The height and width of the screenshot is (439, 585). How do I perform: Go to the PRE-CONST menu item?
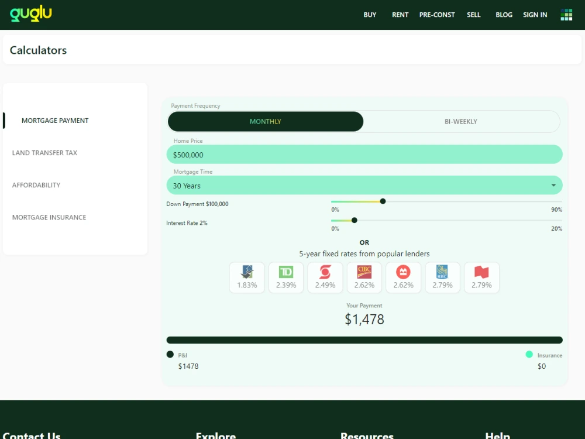[x=436, y=15]
